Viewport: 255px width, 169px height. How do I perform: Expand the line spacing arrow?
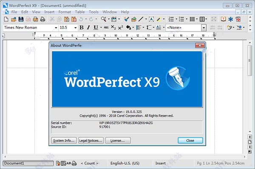pos(153,28)
